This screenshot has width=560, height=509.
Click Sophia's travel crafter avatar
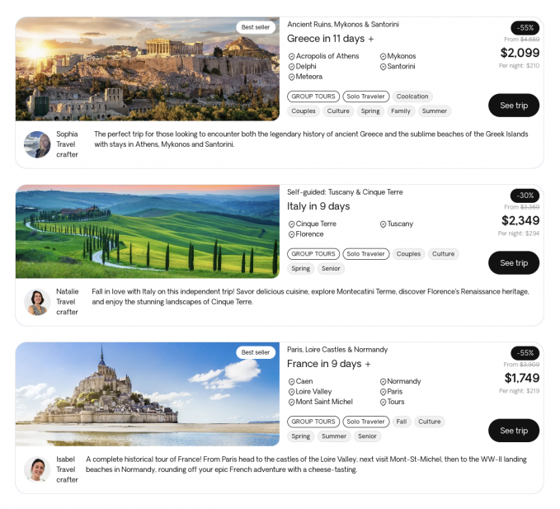37,144
